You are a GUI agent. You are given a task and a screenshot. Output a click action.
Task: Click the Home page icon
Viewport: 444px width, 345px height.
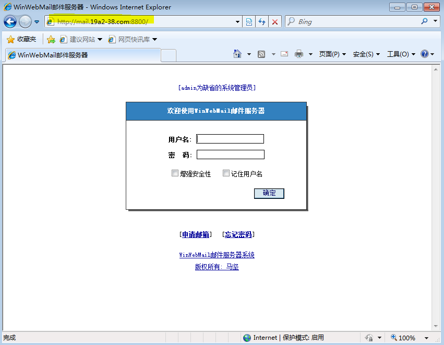[237, 54]
